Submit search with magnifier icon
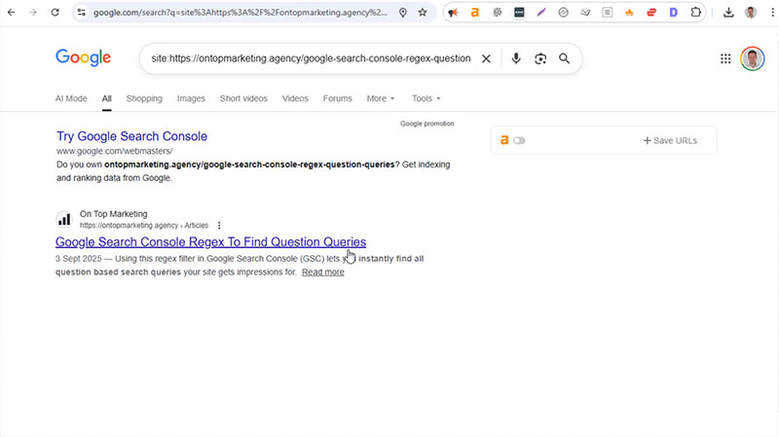The width and height of the screenshot is (779, 437). tap(564, 58)
